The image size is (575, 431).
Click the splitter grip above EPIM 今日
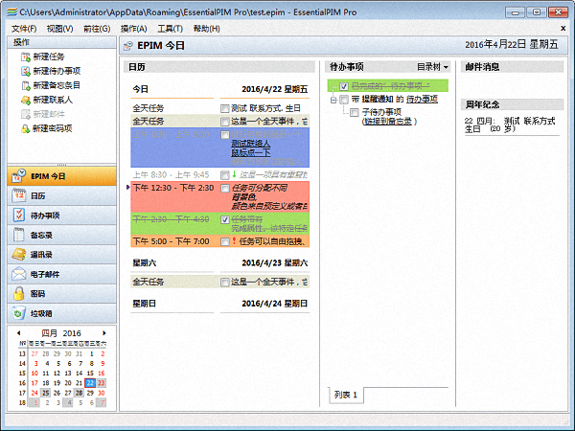click(61, 165)
